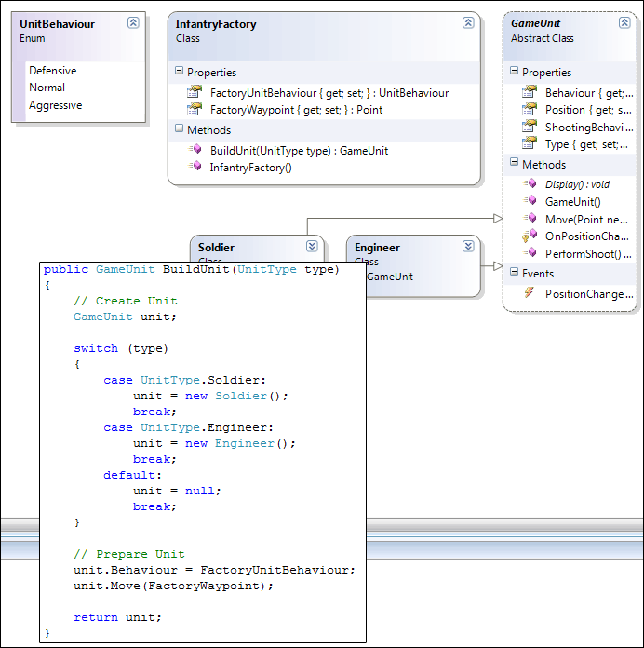Click the 'switch (type)' code line

point(121,349)
